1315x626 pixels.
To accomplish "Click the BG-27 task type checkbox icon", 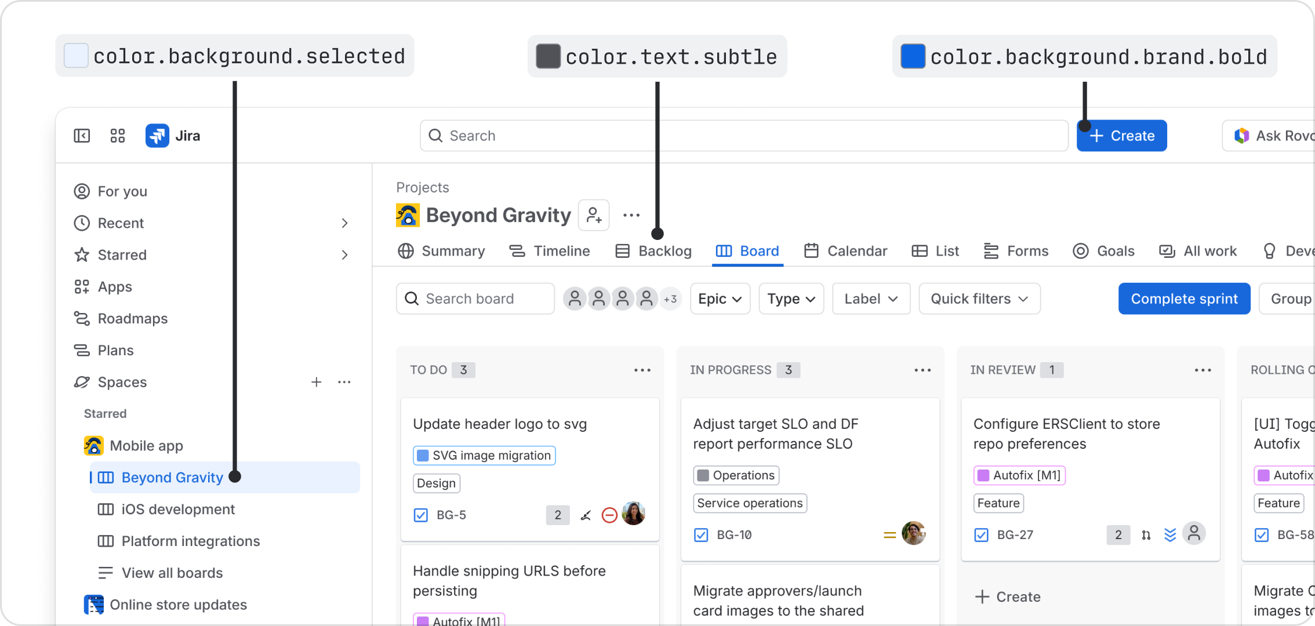I will coord(982,535).
